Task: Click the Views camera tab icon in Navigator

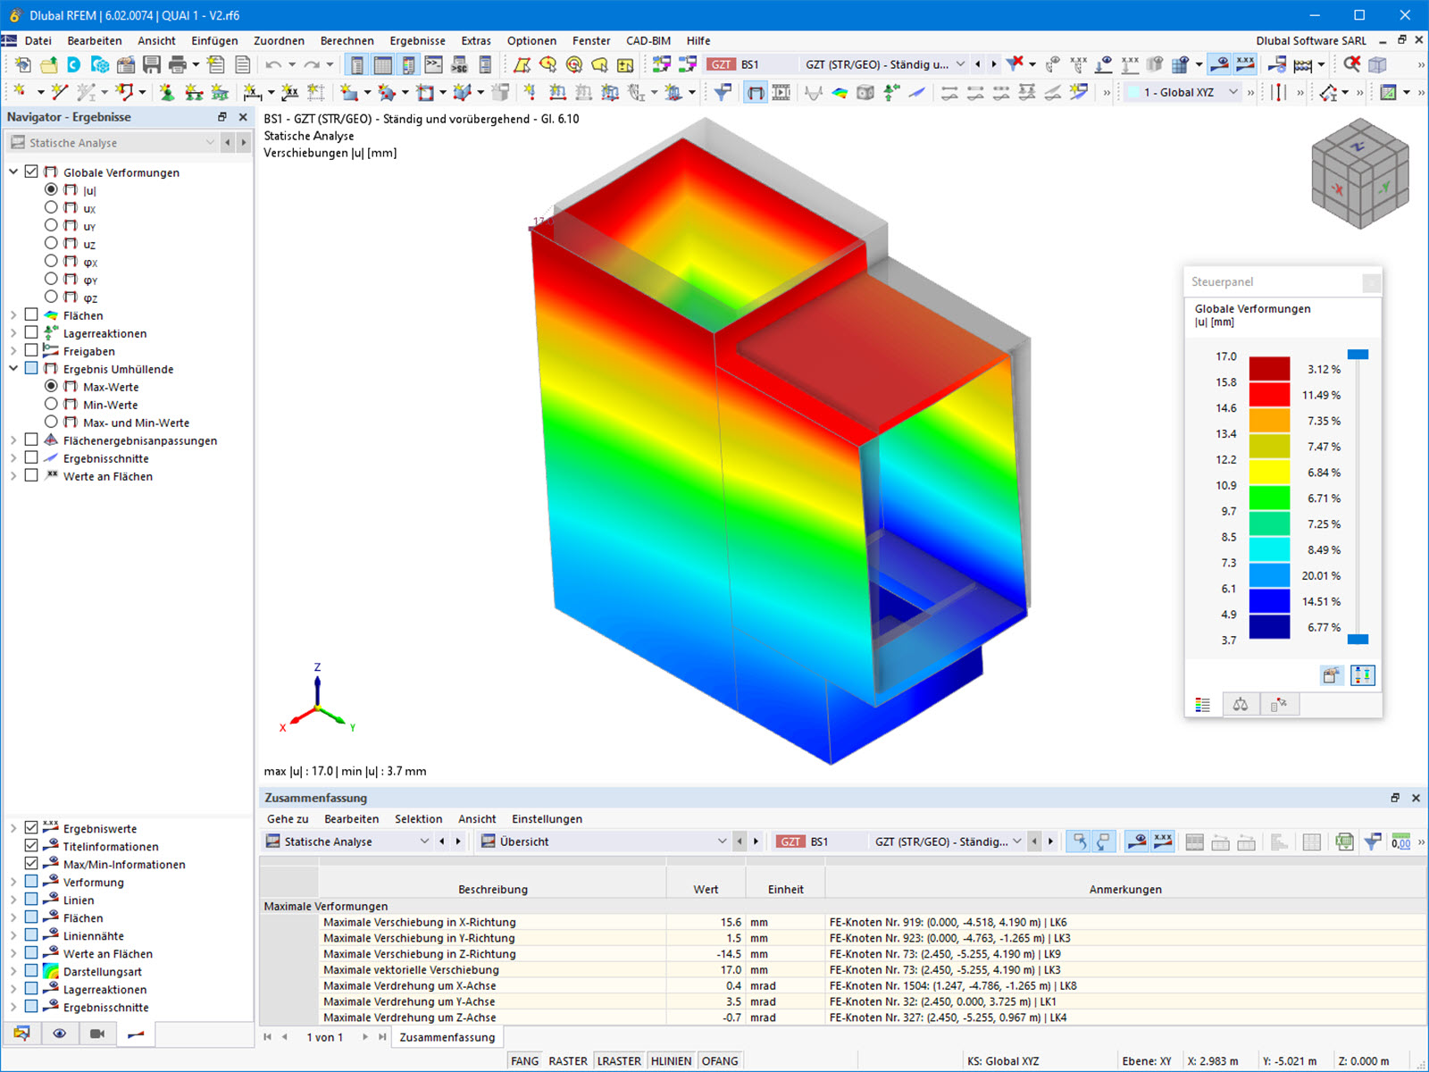Action: pyautogui.click(x=97, y=1034)
